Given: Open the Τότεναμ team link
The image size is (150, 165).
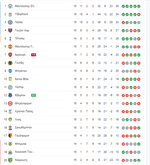Looking at the screenshot, I should (x=20, y=38).
